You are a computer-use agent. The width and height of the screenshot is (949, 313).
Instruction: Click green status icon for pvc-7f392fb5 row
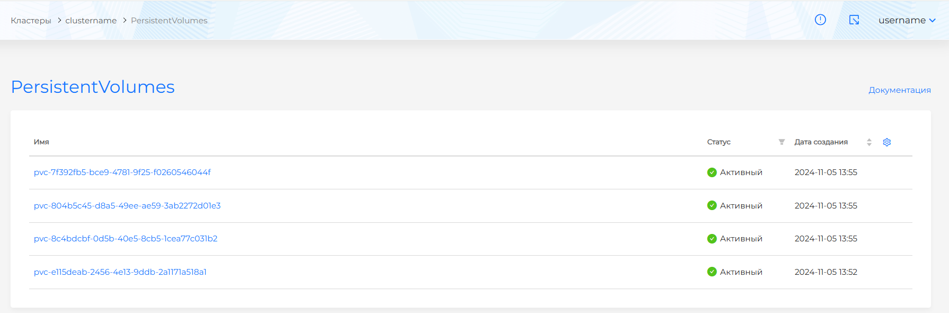tap(712, 172)
